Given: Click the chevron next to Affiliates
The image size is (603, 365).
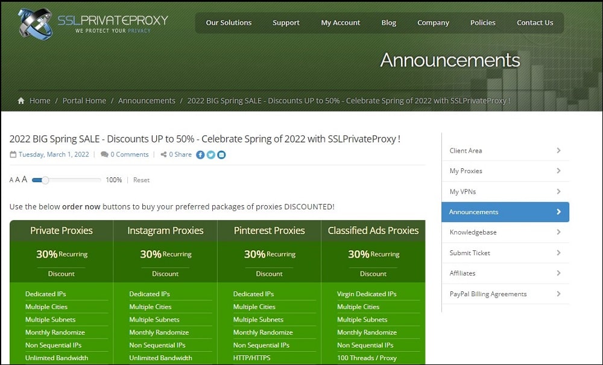Looking at the screenshot, I should (559, 273).
